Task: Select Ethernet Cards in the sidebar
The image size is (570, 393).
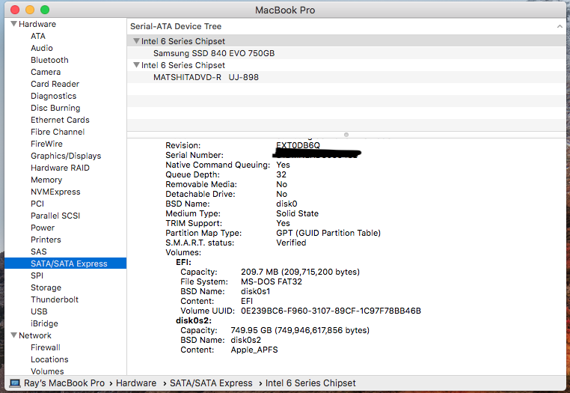Action: tap(60, 120)
